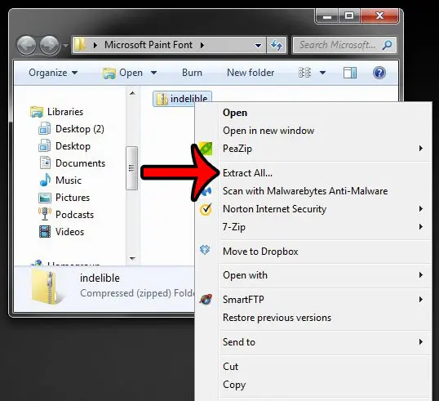
Task: Open recent pages dropdown beside Forward button
Action: click(65, 45)
